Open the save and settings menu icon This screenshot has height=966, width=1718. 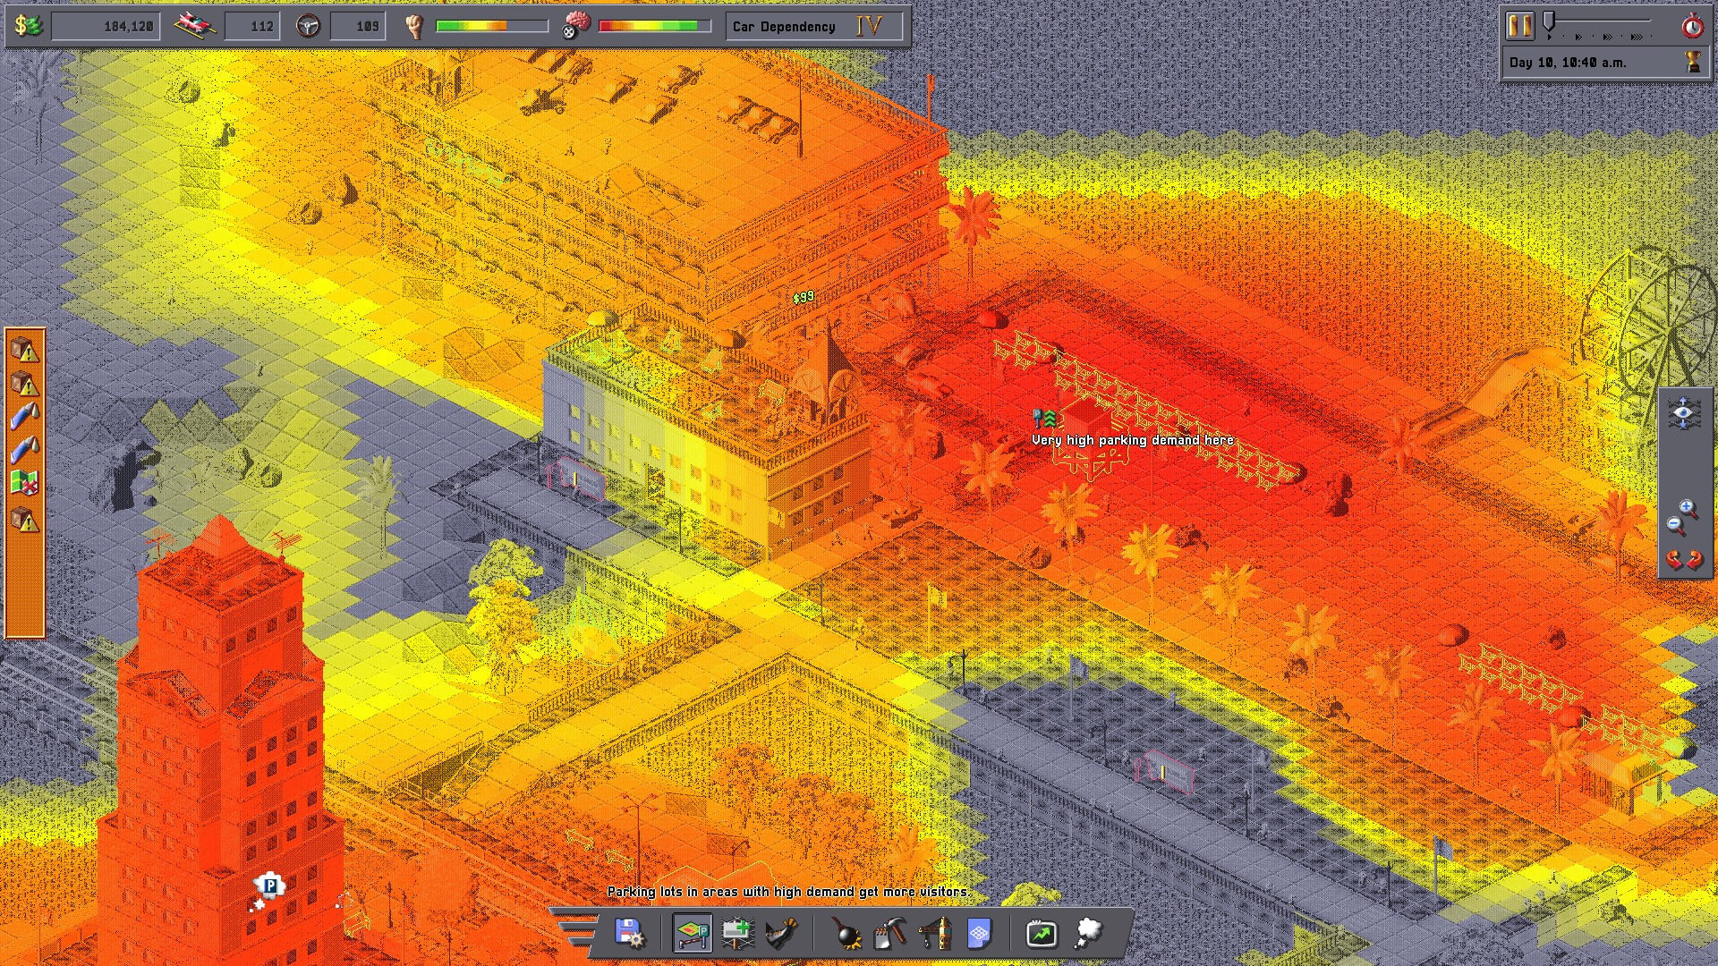tap(630, 933)
